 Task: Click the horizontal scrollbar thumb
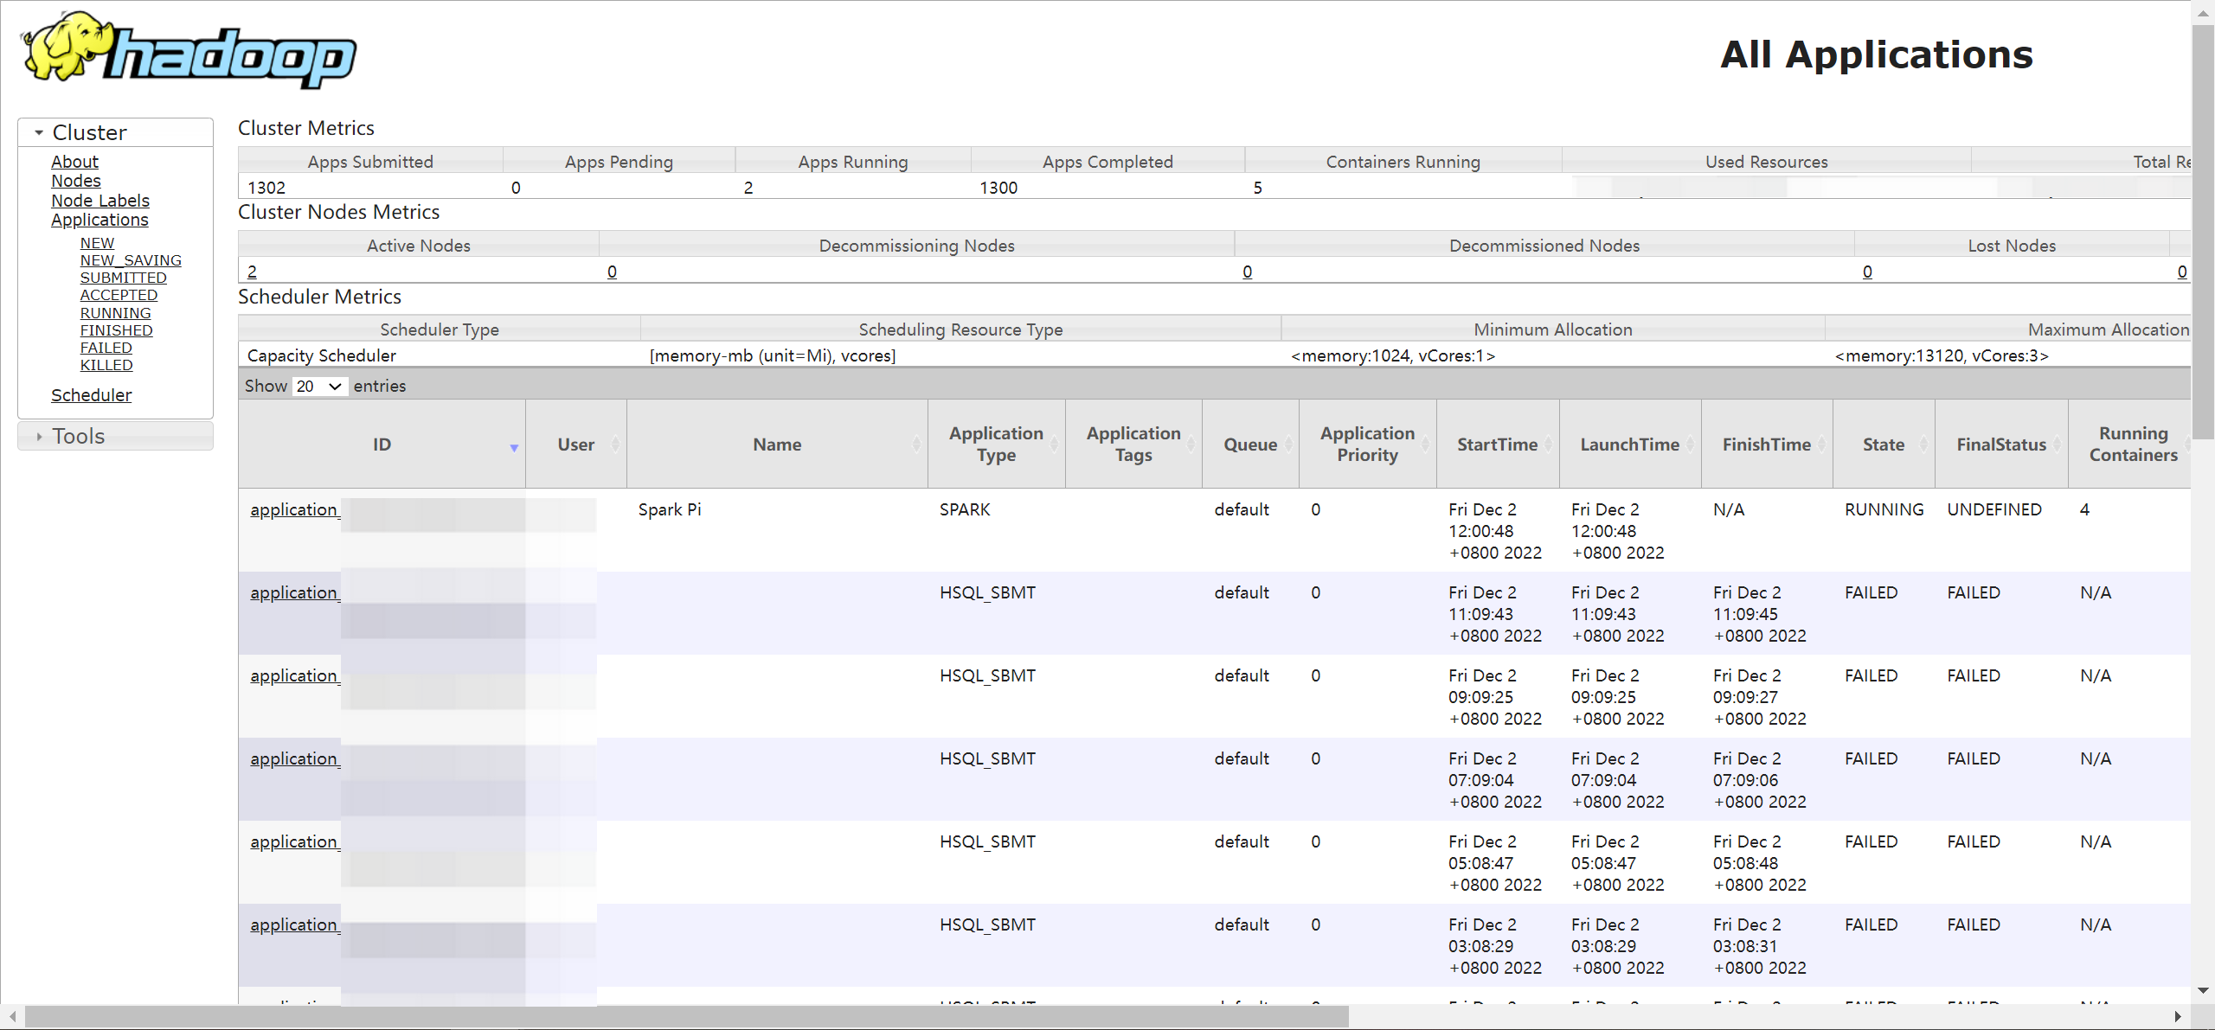687,1017
